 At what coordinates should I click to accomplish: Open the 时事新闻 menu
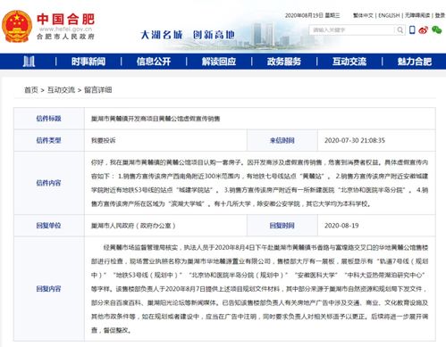pos(88,62)
